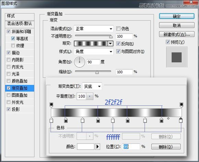Select the rightmost white color stop
Viewport: 199px width, 162px height.
coord(181,120)
